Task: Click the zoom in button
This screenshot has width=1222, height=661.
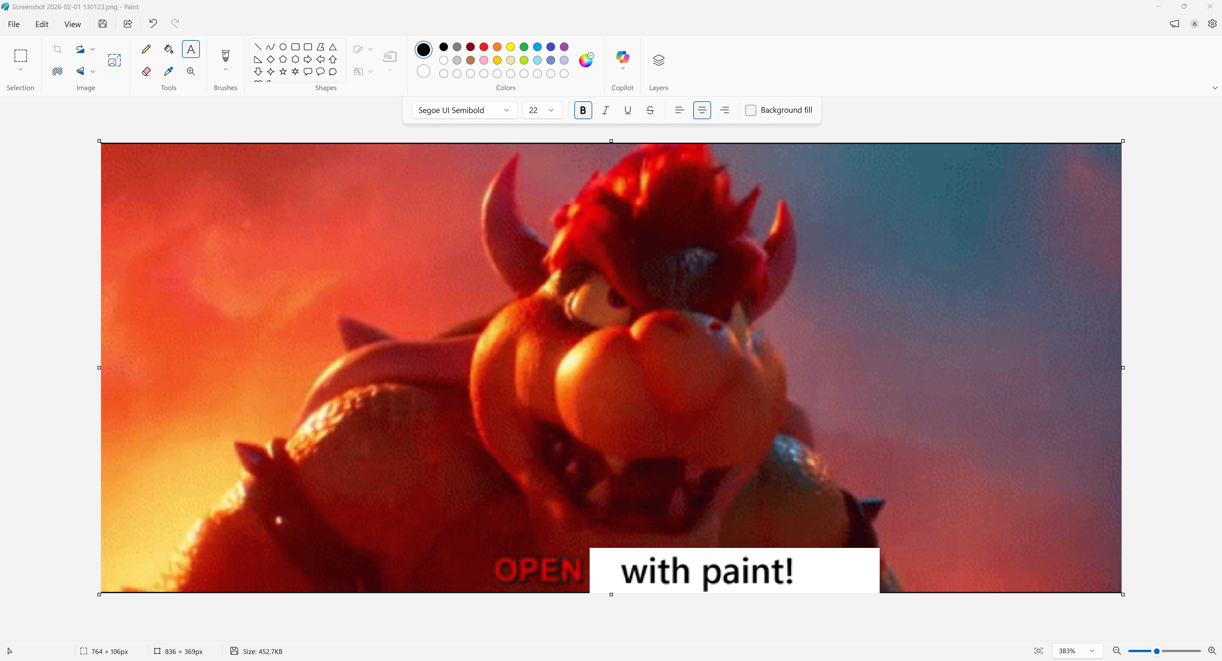Action: 1211,651
